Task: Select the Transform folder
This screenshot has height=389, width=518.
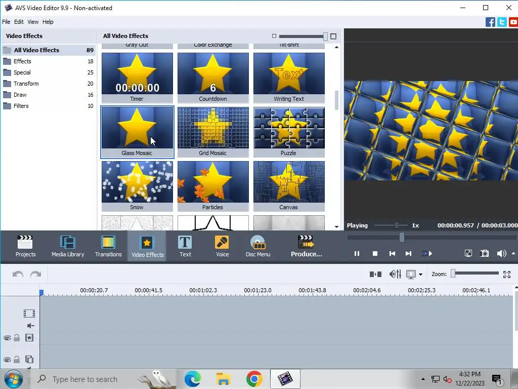Action: [x=49, y=84]
